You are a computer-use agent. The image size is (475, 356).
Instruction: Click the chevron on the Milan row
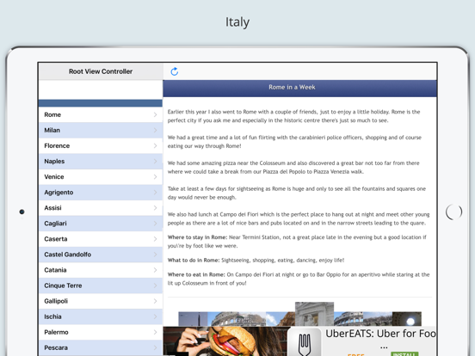(156, 130)
